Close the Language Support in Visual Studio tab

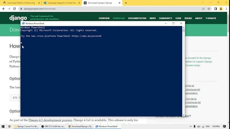[79, 3]
